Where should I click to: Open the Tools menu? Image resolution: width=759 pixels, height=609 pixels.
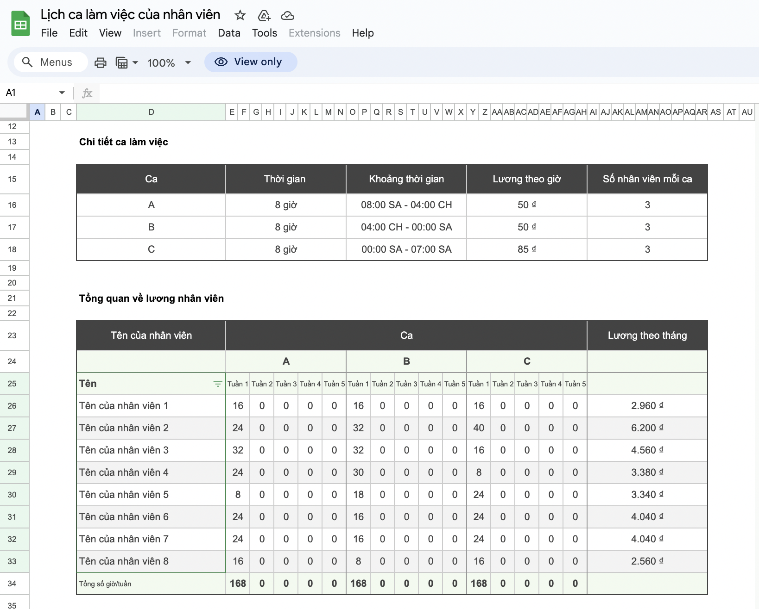click(264, 33)
